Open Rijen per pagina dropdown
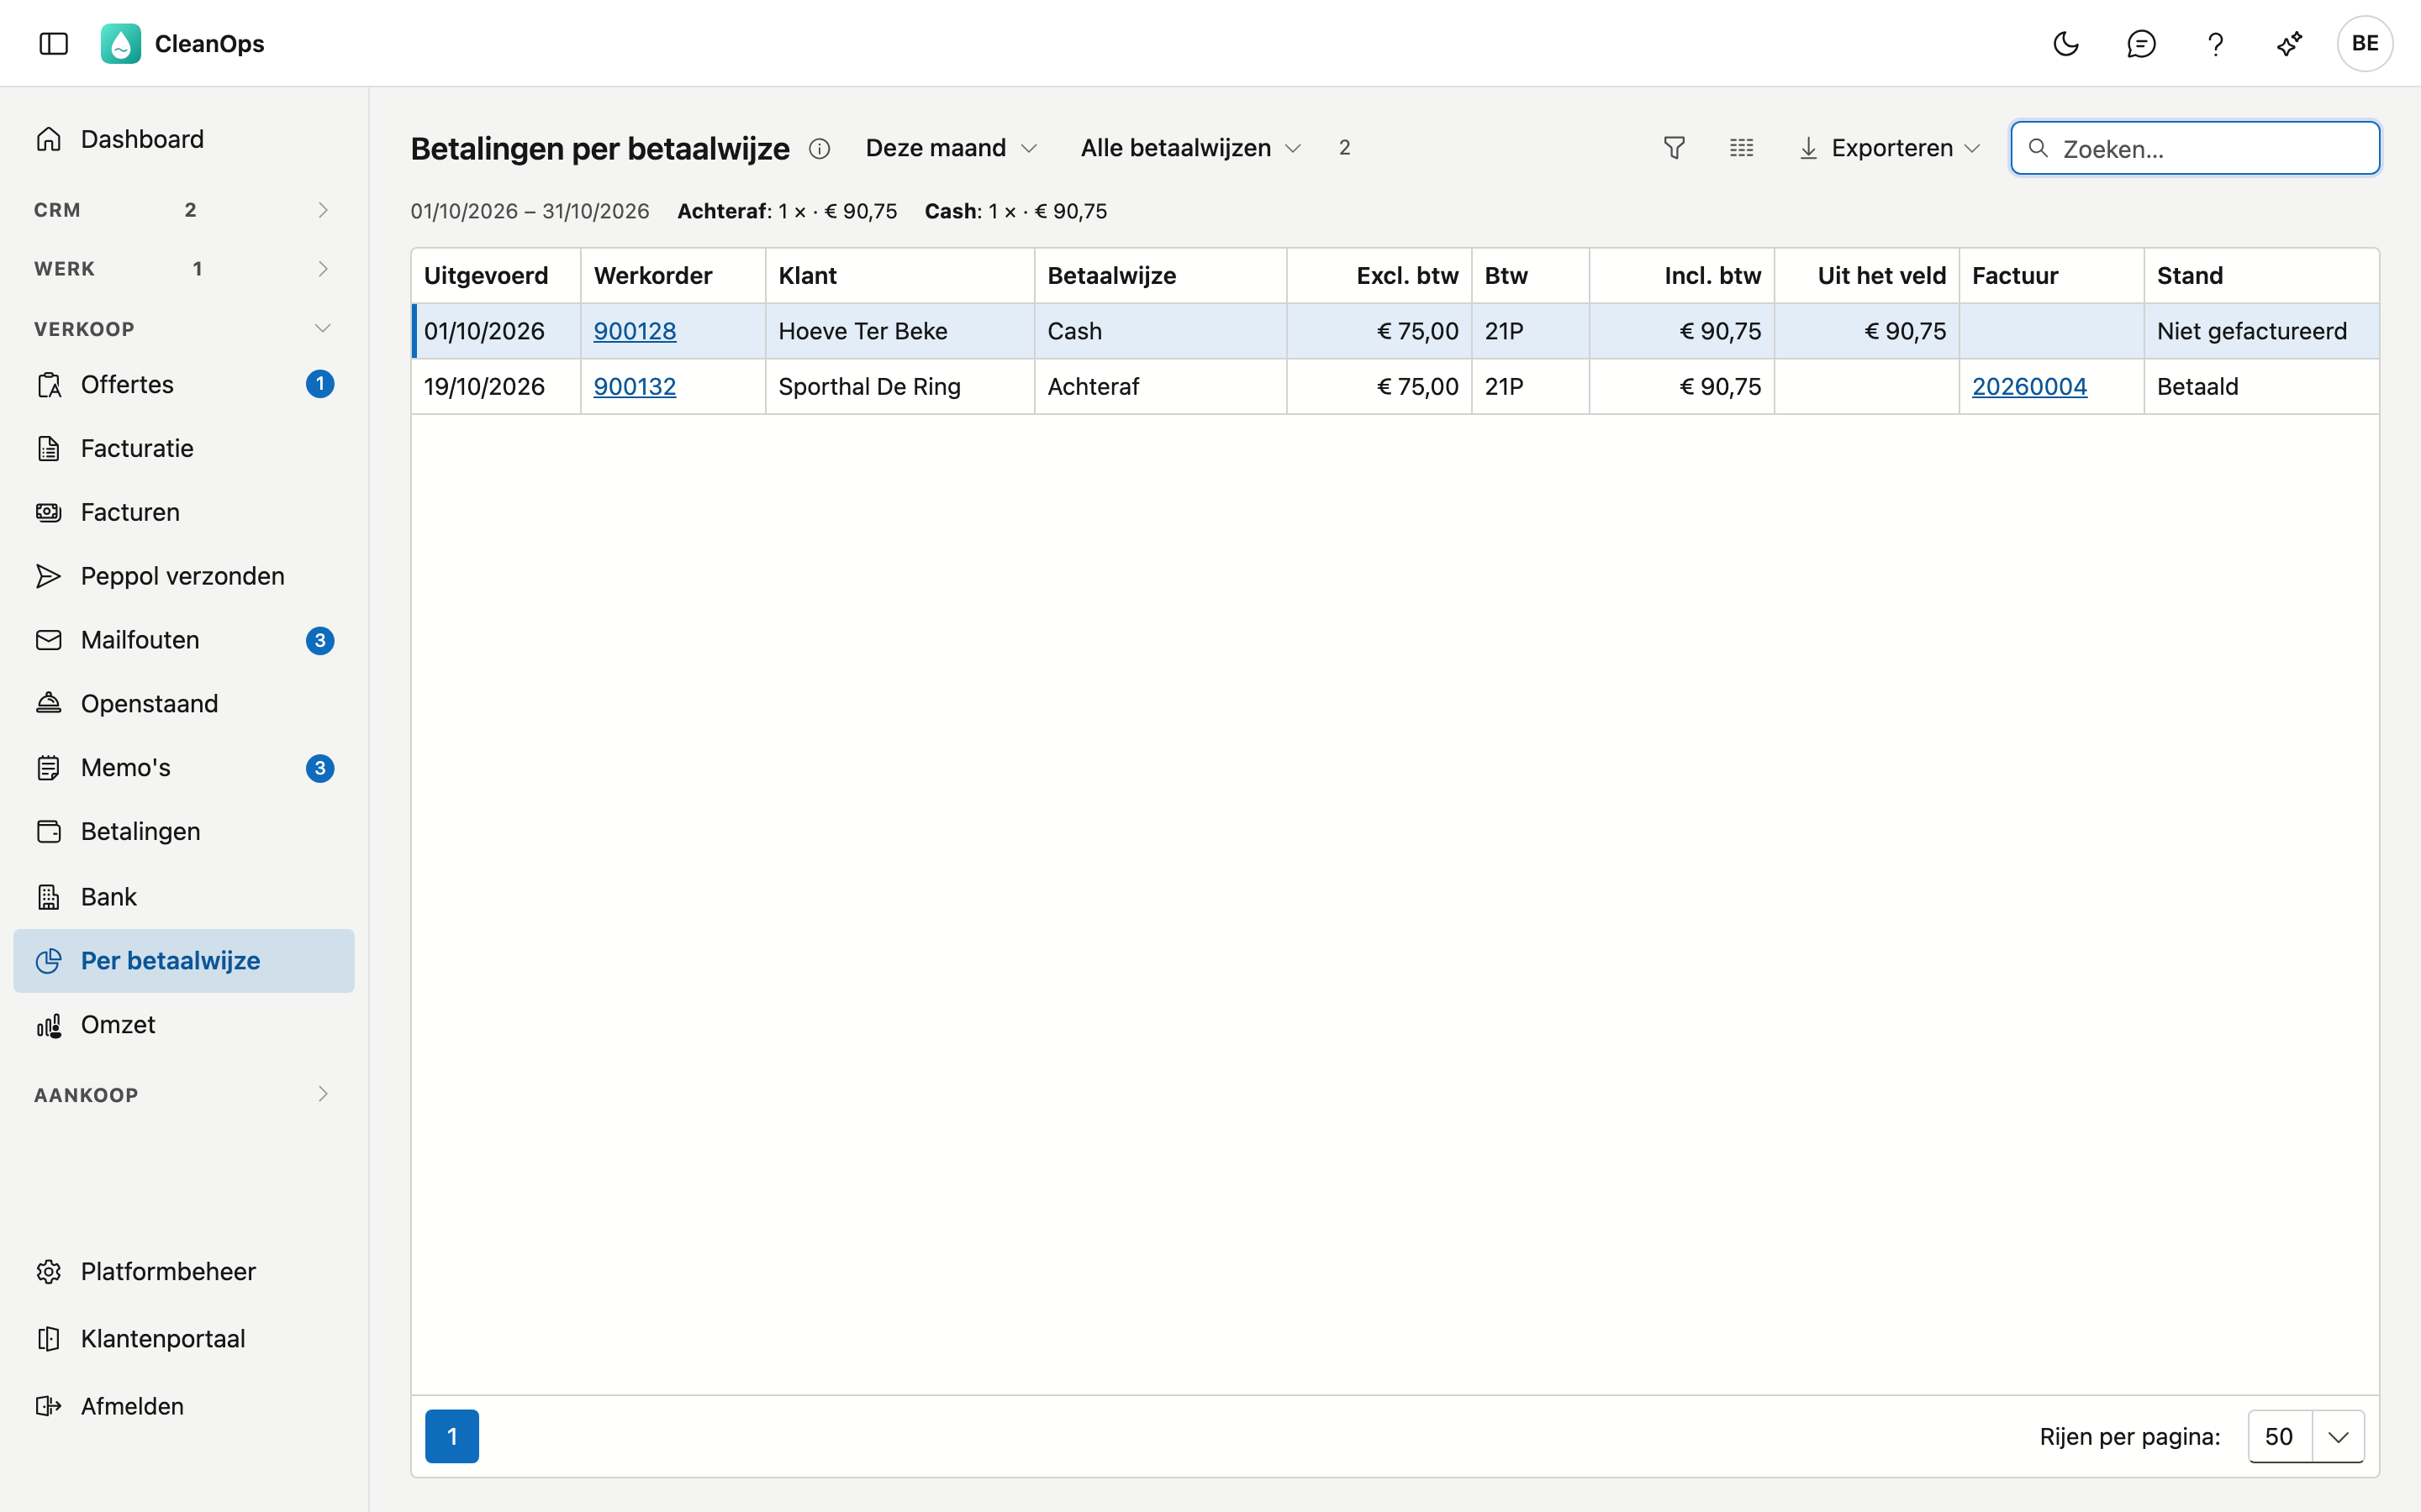Screen dimensions: 2421x1512 pos(2306,1436)
